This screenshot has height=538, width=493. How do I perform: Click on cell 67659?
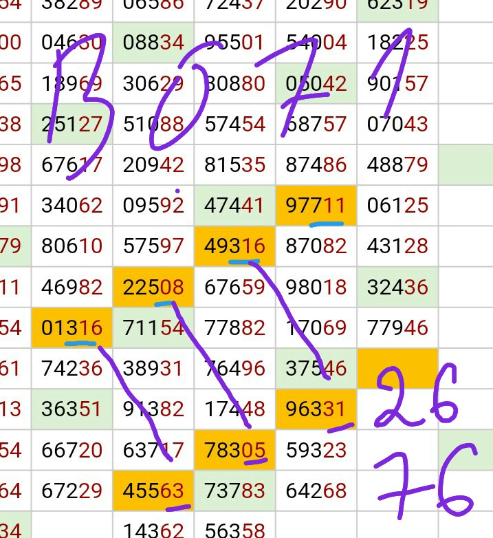[x=235, y=287]
